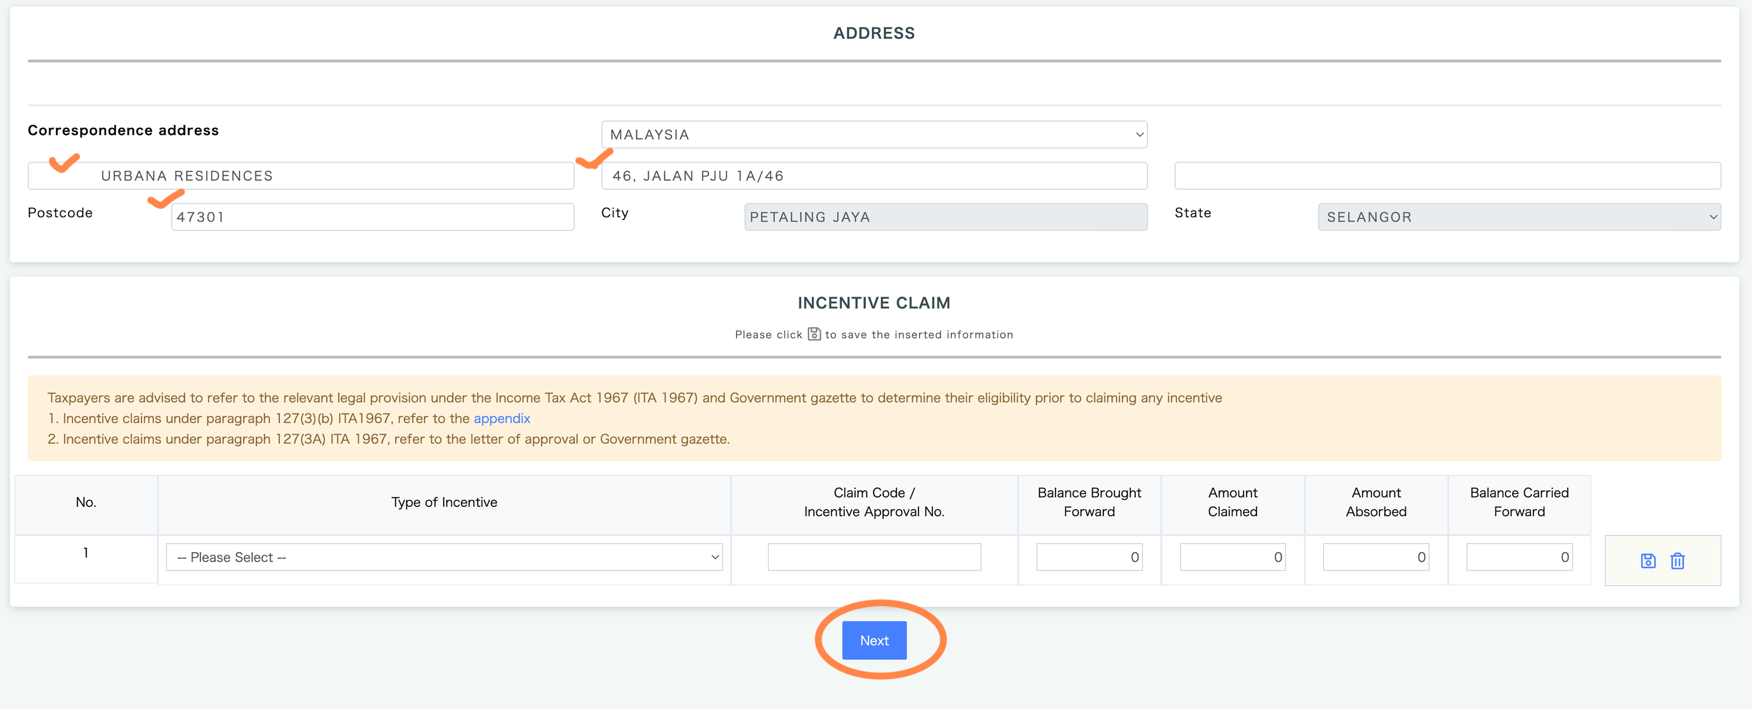Screen dimensions: 1752x709
Task: Click the save icon in incentive row
Action: coord(1648,561)
